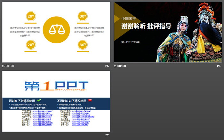The image size is (224, 140).
Task: Select the slide 27 第1PPT logo thumbnail
Action: (x=56, y=101)
